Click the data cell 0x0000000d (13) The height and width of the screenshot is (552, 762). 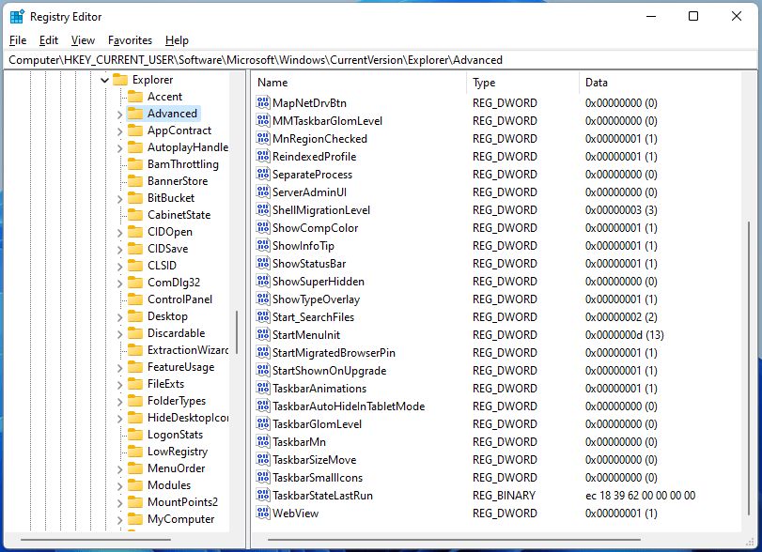click(625, 334)
